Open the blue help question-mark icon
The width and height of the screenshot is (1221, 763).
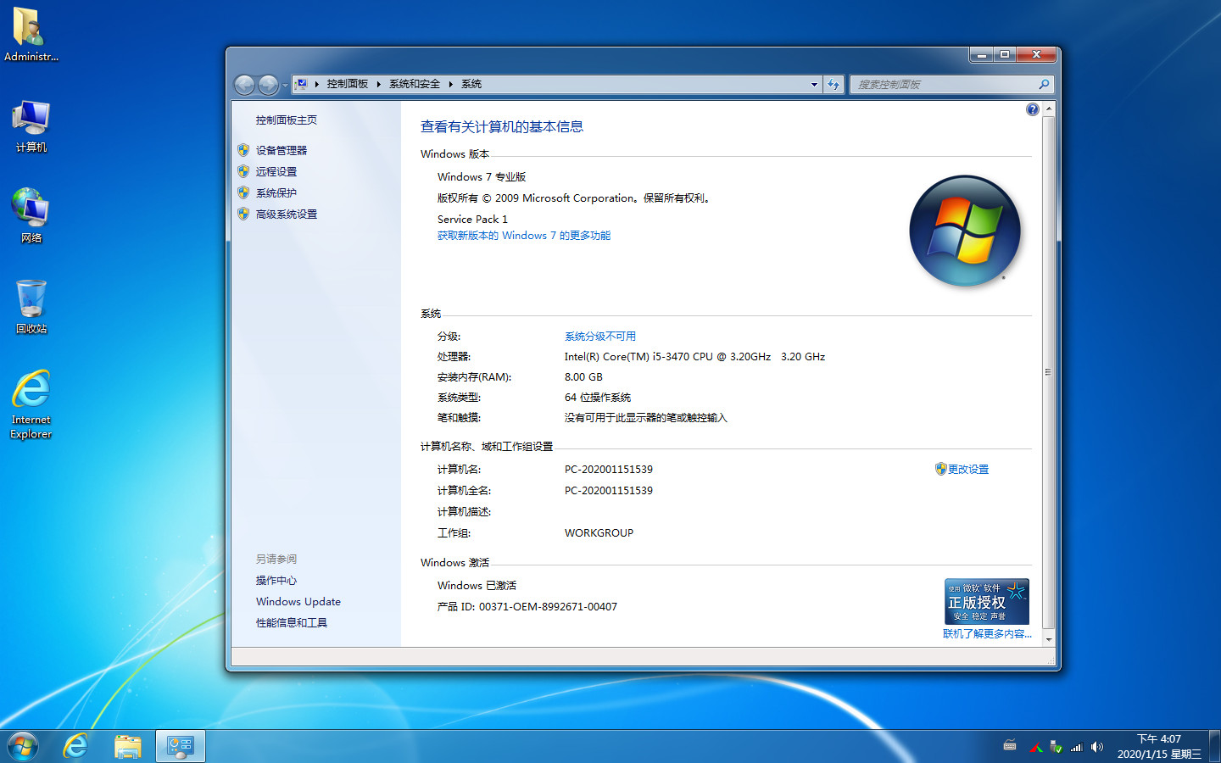1032,109
